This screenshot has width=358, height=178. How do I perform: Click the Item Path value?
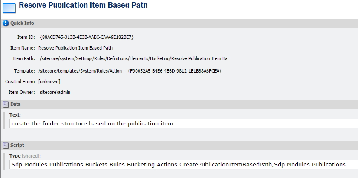133,58
